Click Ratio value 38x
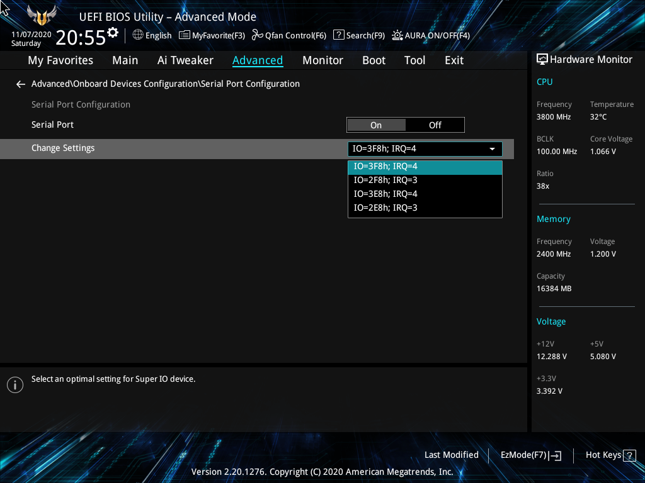645x483 pixels. click(543, 186)
